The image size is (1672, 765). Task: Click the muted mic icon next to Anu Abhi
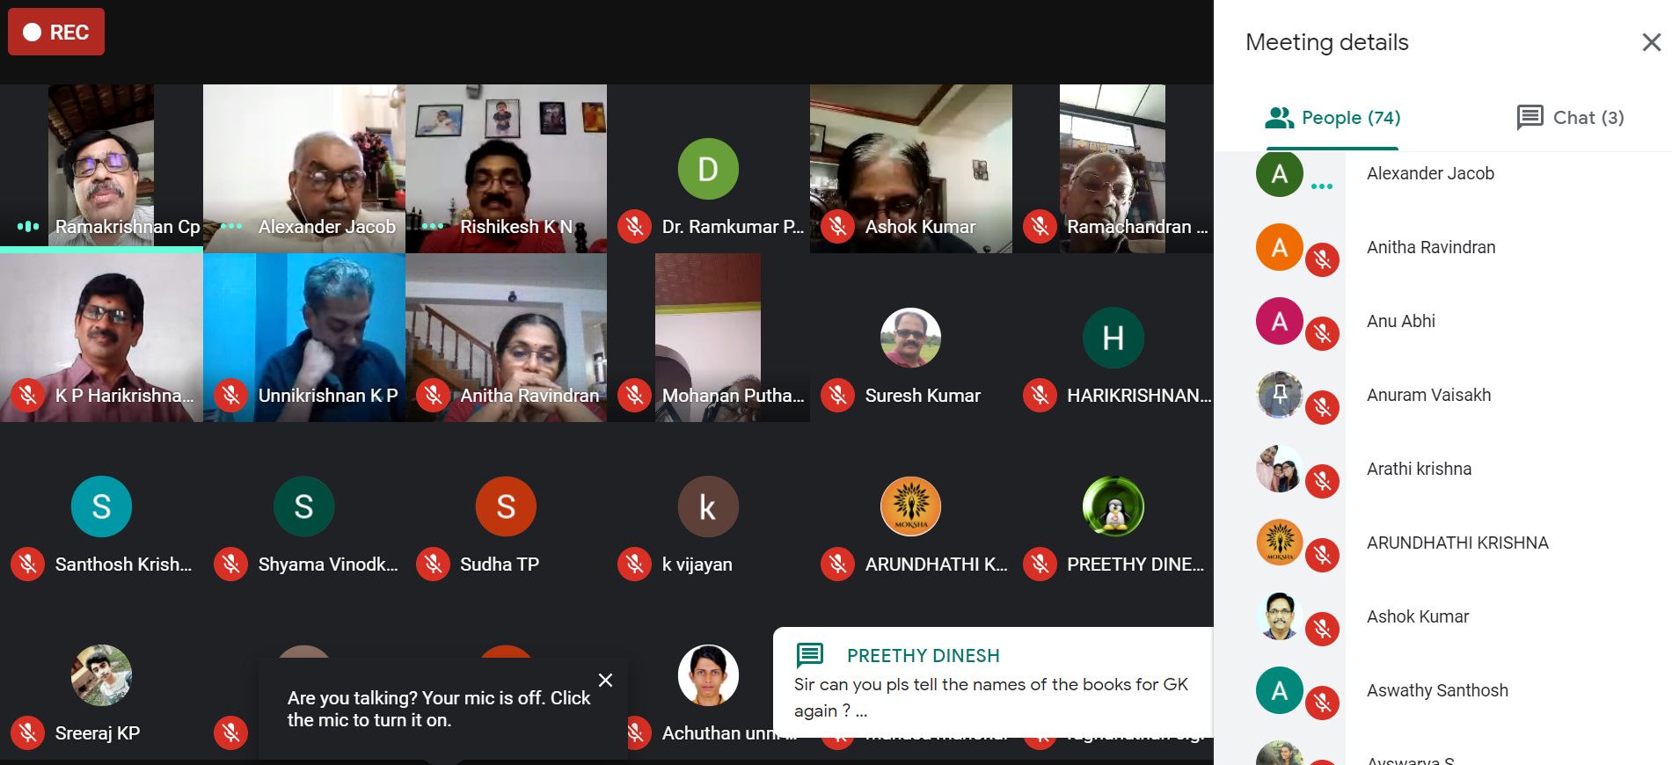tap(1322, 333)
